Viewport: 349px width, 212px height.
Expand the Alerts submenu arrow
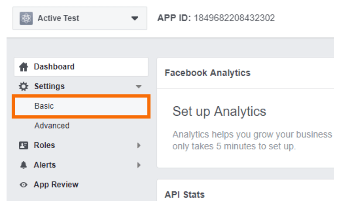click(139, 165)
